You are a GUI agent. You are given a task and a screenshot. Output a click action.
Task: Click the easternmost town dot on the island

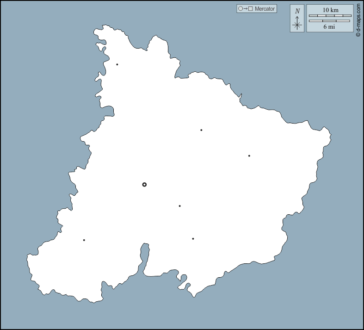[249, 156]
